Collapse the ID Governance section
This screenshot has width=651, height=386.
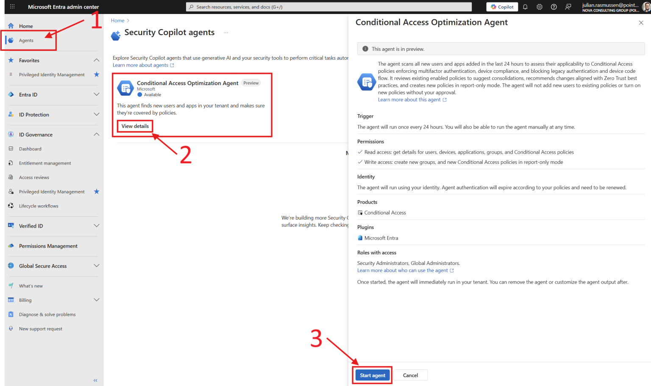(x=97, y=134)
